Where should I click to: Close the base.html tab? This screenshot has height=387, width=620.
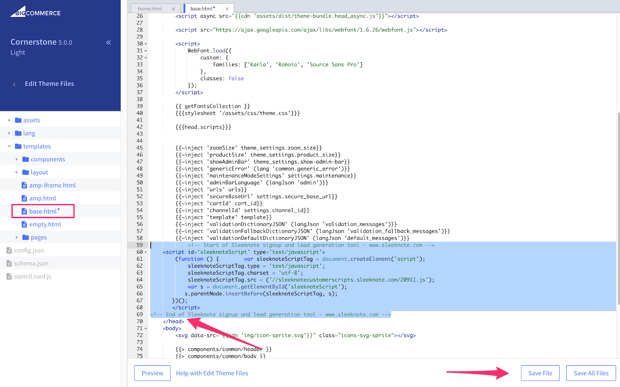pos(227,9)
